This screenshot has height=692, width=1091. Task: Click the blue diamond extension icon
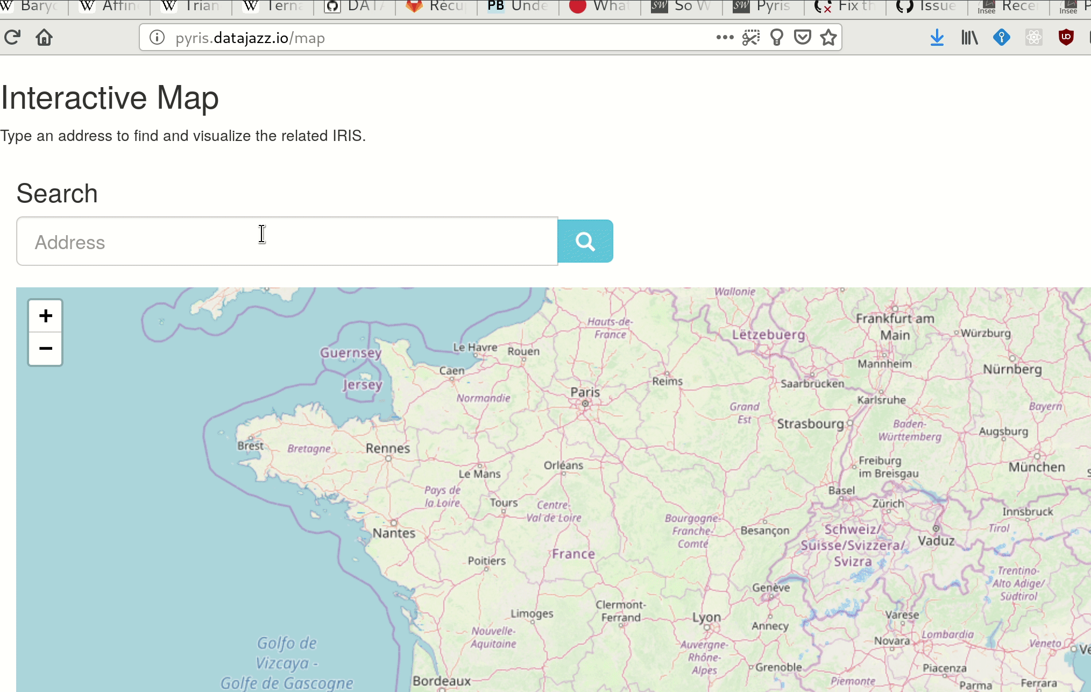tap(1002, 37)
